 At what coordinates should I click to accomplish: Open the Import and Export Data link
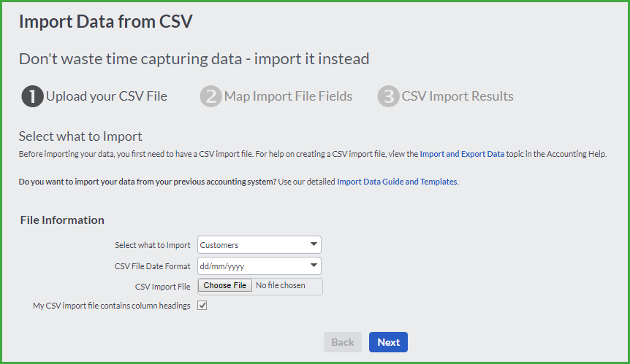click(x=462, y=154)
